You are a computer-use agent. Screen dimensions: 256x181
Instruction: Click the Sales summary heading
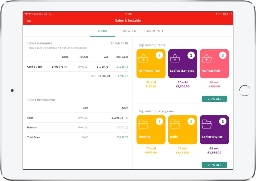40,43
